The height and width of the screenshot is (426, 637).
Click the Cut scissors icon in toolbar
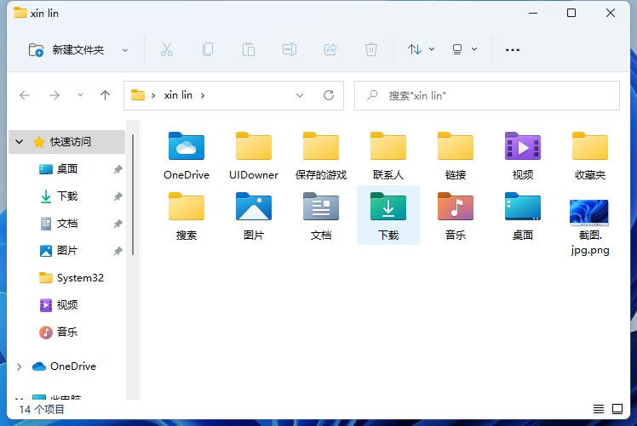pos(167,49)
